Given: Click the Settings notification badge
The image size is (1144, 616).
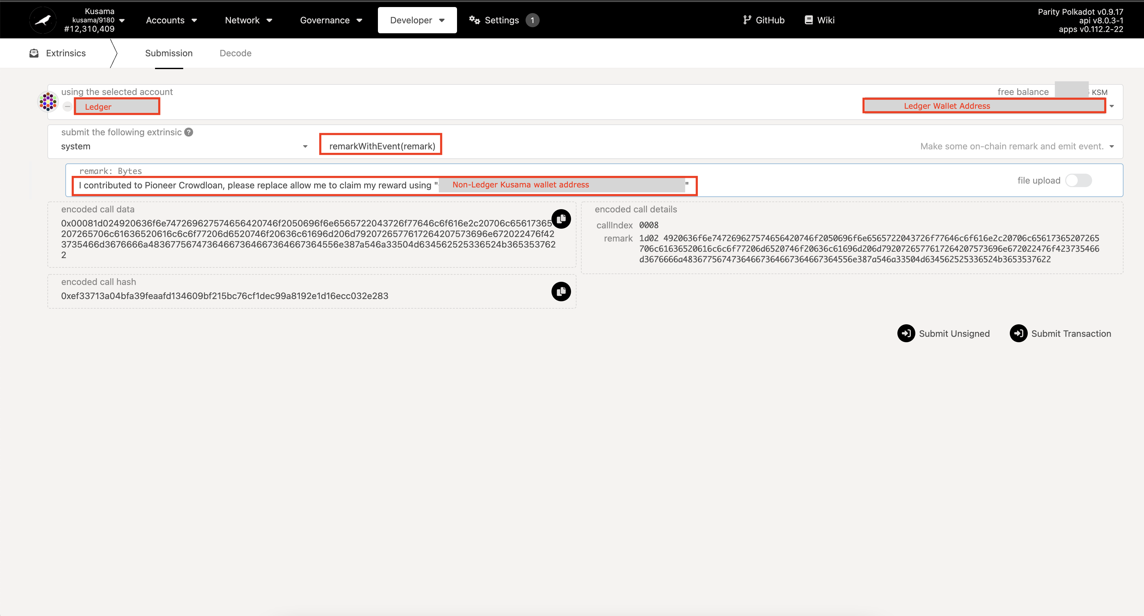Looking at the screenshot, I should coord(532,20).
